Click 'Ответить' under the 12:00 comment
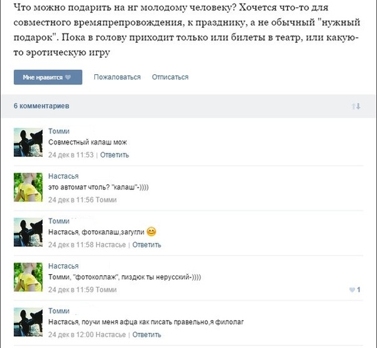377x348 pixels. pyautogui.click(x=146, y=335)
